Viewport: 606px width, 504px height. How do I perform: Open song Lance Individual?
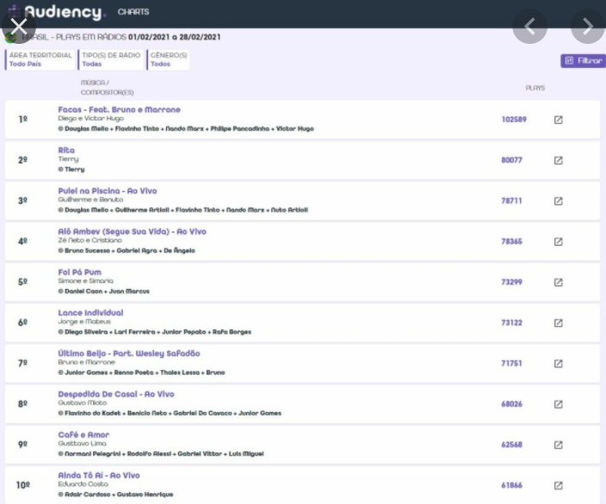click(x=91, y=313)
